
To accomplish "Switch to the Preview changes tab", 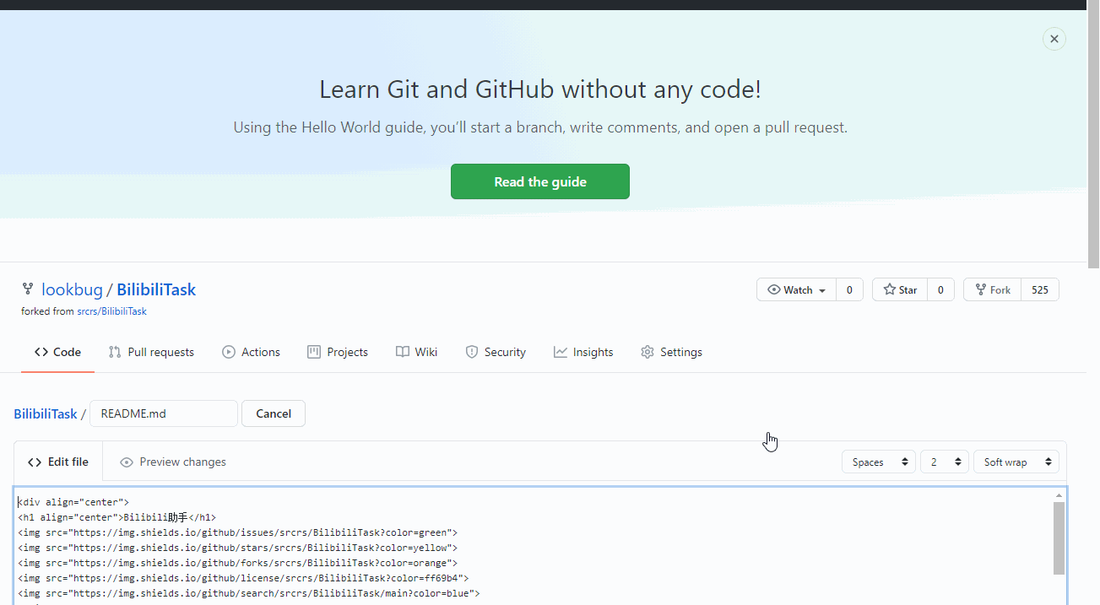I will pos(173,462).
